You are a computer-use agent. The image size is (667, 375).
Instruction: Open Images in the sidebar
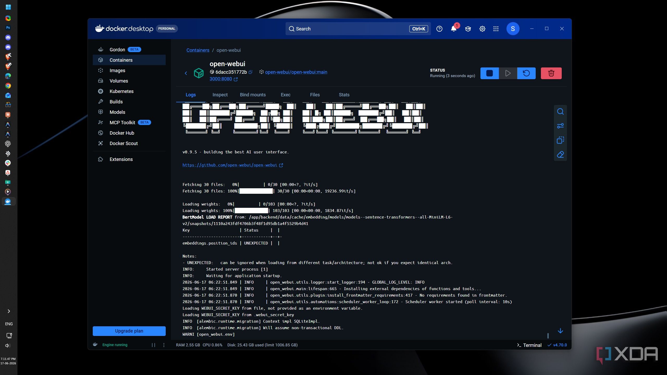(x=129, y=70)
